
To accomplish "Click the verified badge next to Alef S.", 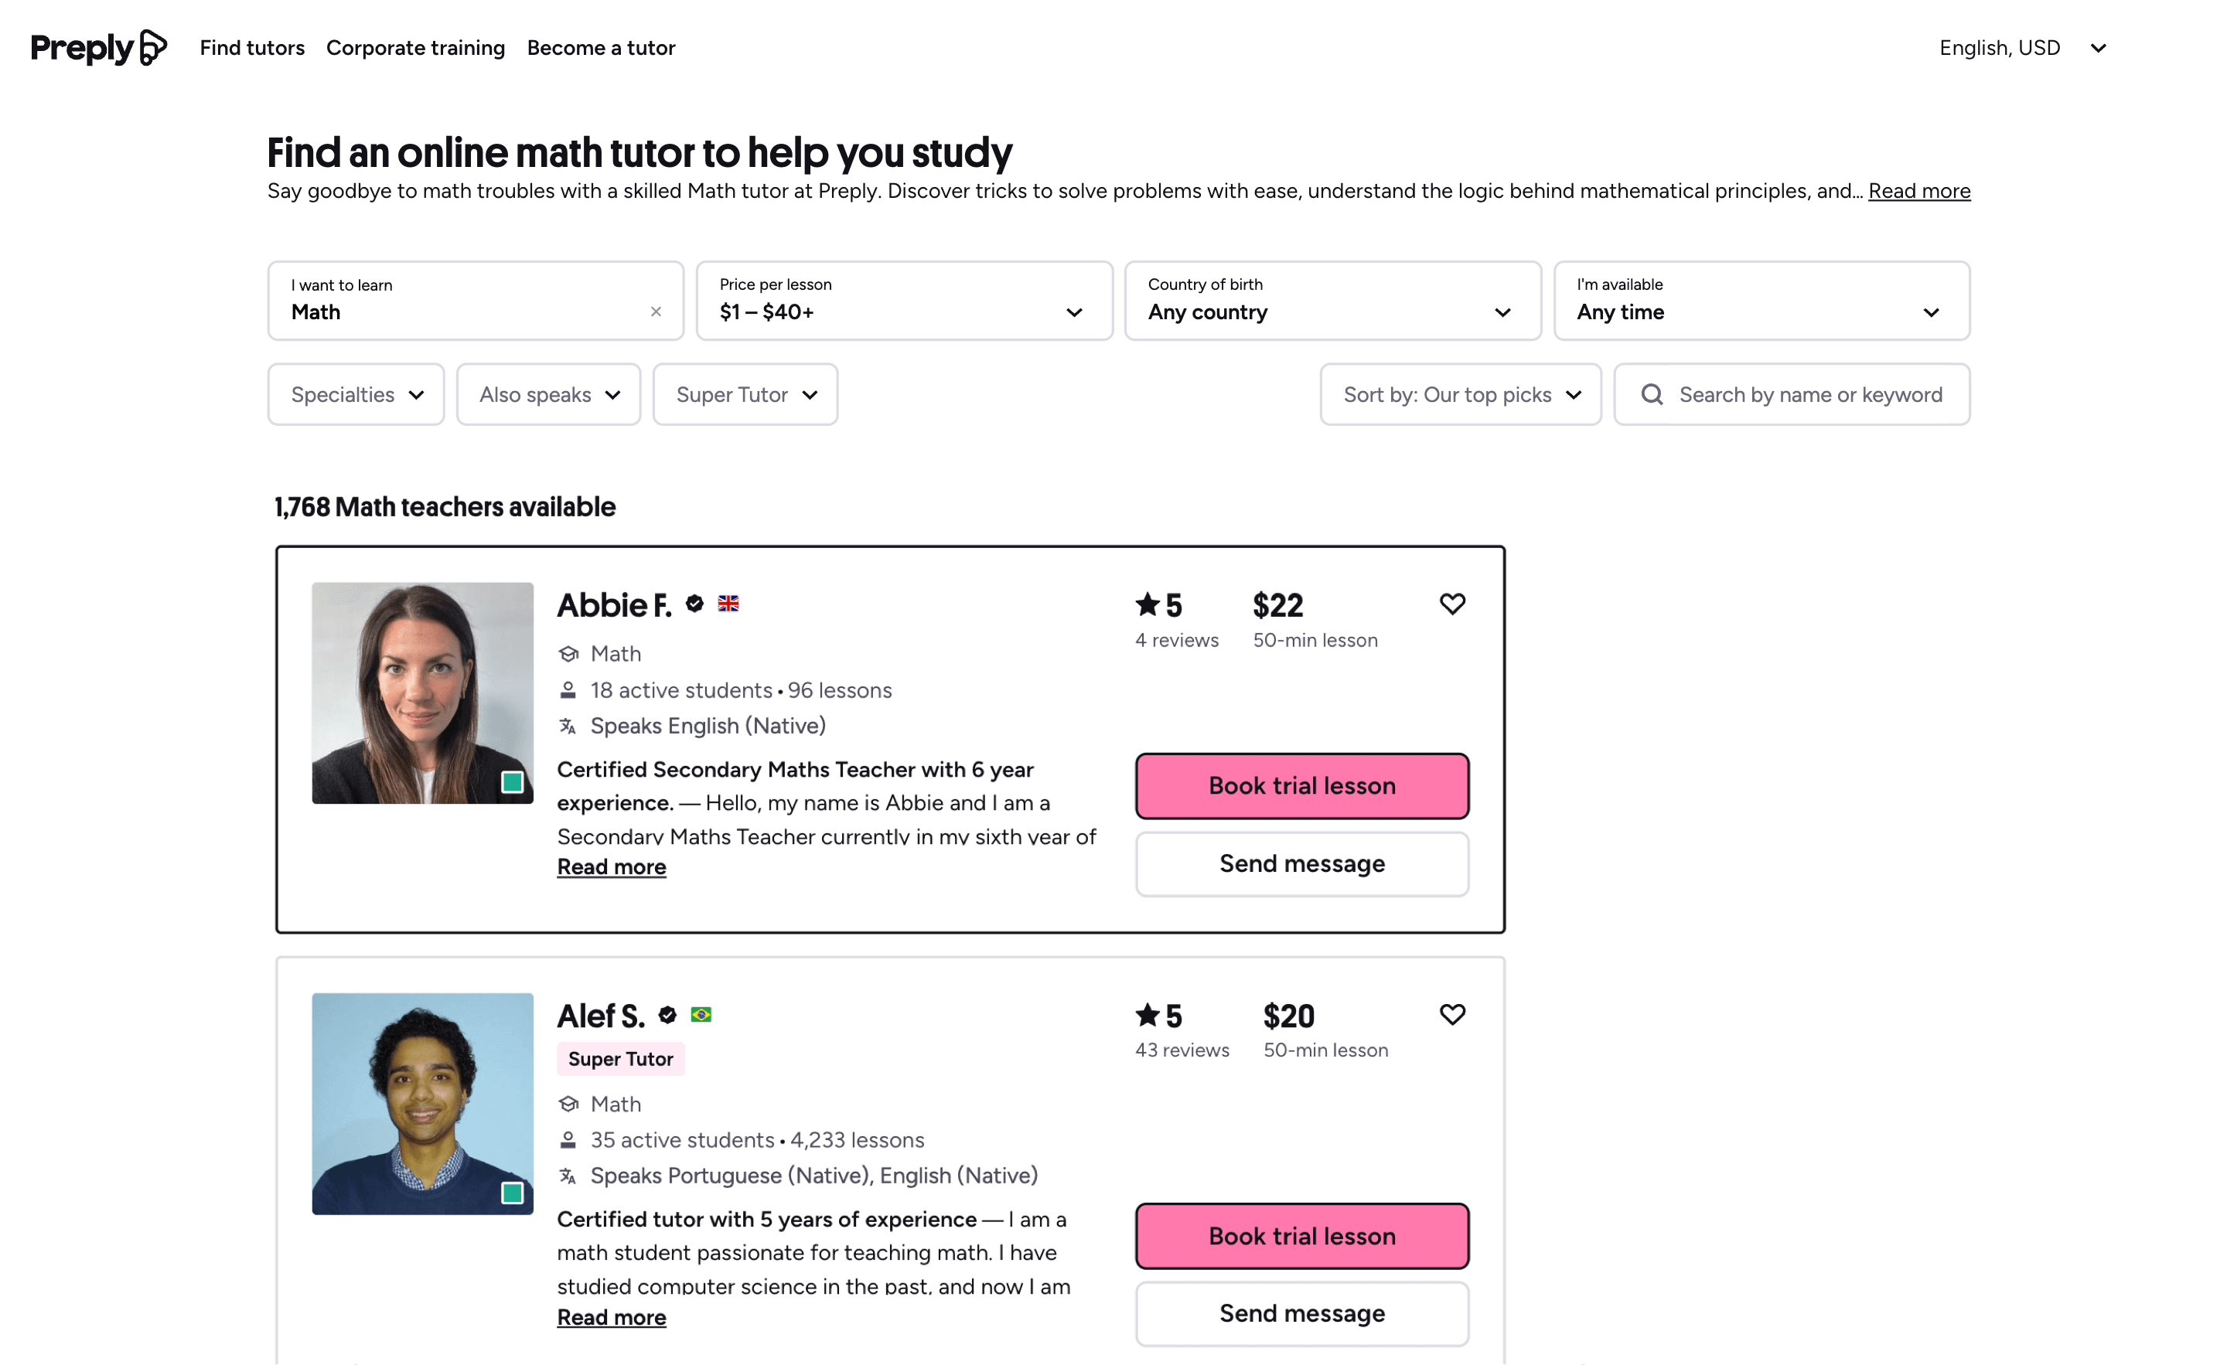I will pos(667,1015).
